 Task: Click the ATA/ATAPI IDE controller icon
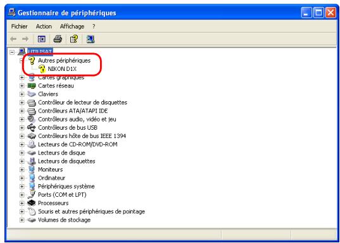(x=32, y=111)
